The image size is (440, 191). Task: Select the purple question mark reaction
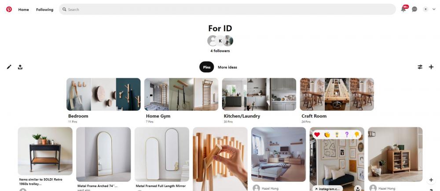(347, 135)
